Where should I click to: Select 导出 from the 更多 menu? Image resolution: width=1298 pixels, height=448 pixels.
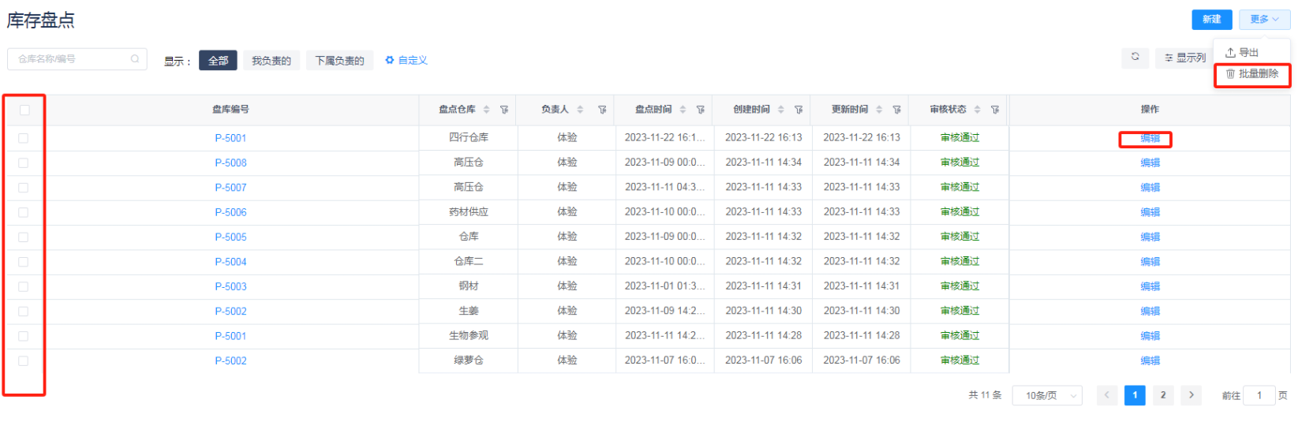point(1242,52)
